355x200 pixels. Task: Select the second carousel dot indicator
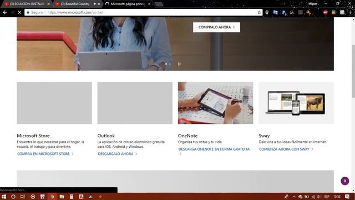(x=170, y=64)
